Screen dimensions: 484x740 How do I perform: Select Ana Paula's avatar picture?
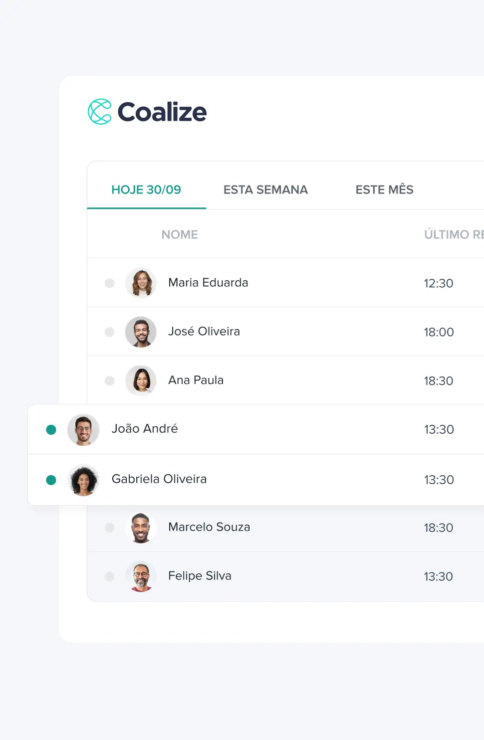141,380
